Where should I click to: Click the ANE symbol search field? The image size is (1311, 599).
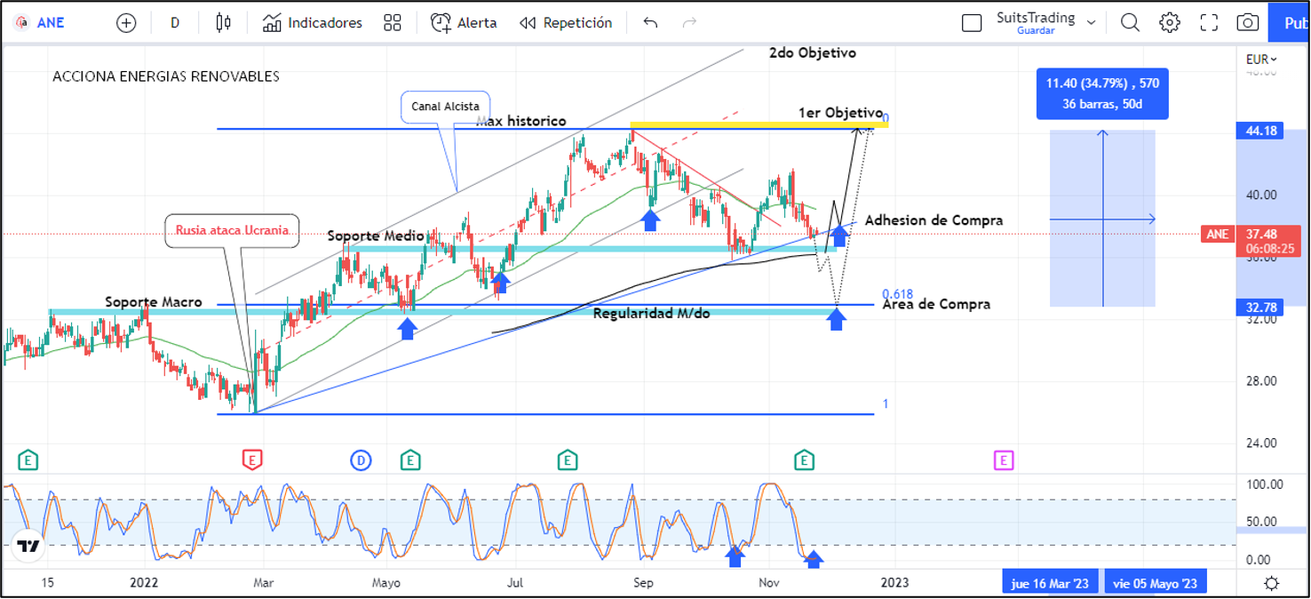[51, 23]
